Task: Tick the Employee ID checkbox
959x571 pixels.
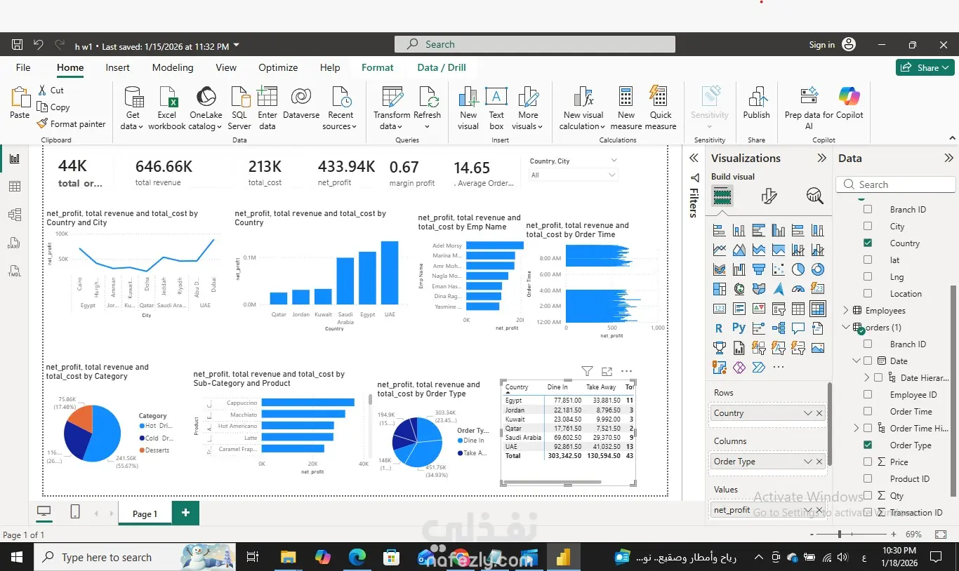Action: point(868,395)
